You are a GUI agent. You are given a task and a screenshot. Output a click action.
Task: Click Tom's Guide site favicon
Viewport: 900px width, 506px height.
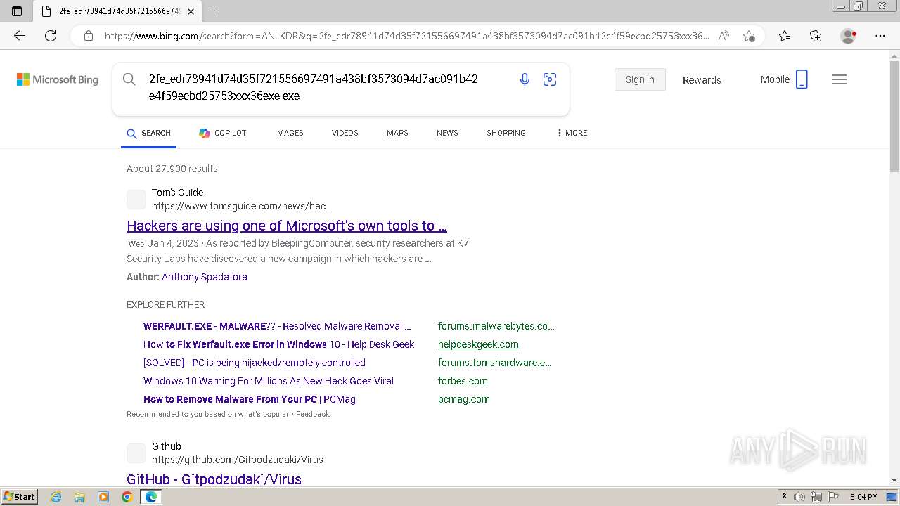click(136, 200)
